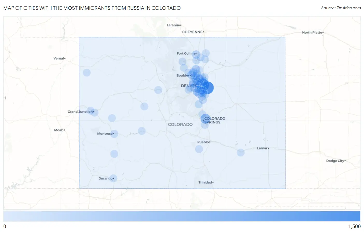
Task: Click the Trinidad city label
Action: 205,182
